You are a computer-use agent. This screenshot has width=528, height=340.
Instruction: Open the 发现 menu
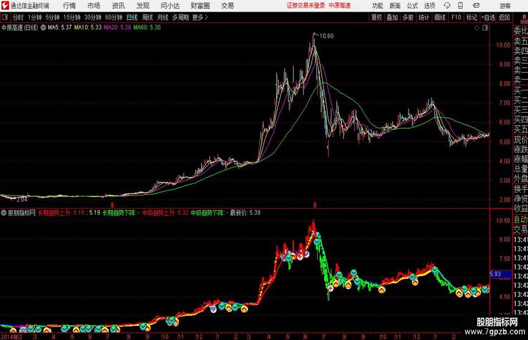coord(143,6)
